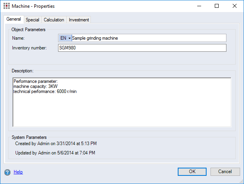
Task: Click in the Name field with 'Sample grinding machine'
Action: (148, 38)
